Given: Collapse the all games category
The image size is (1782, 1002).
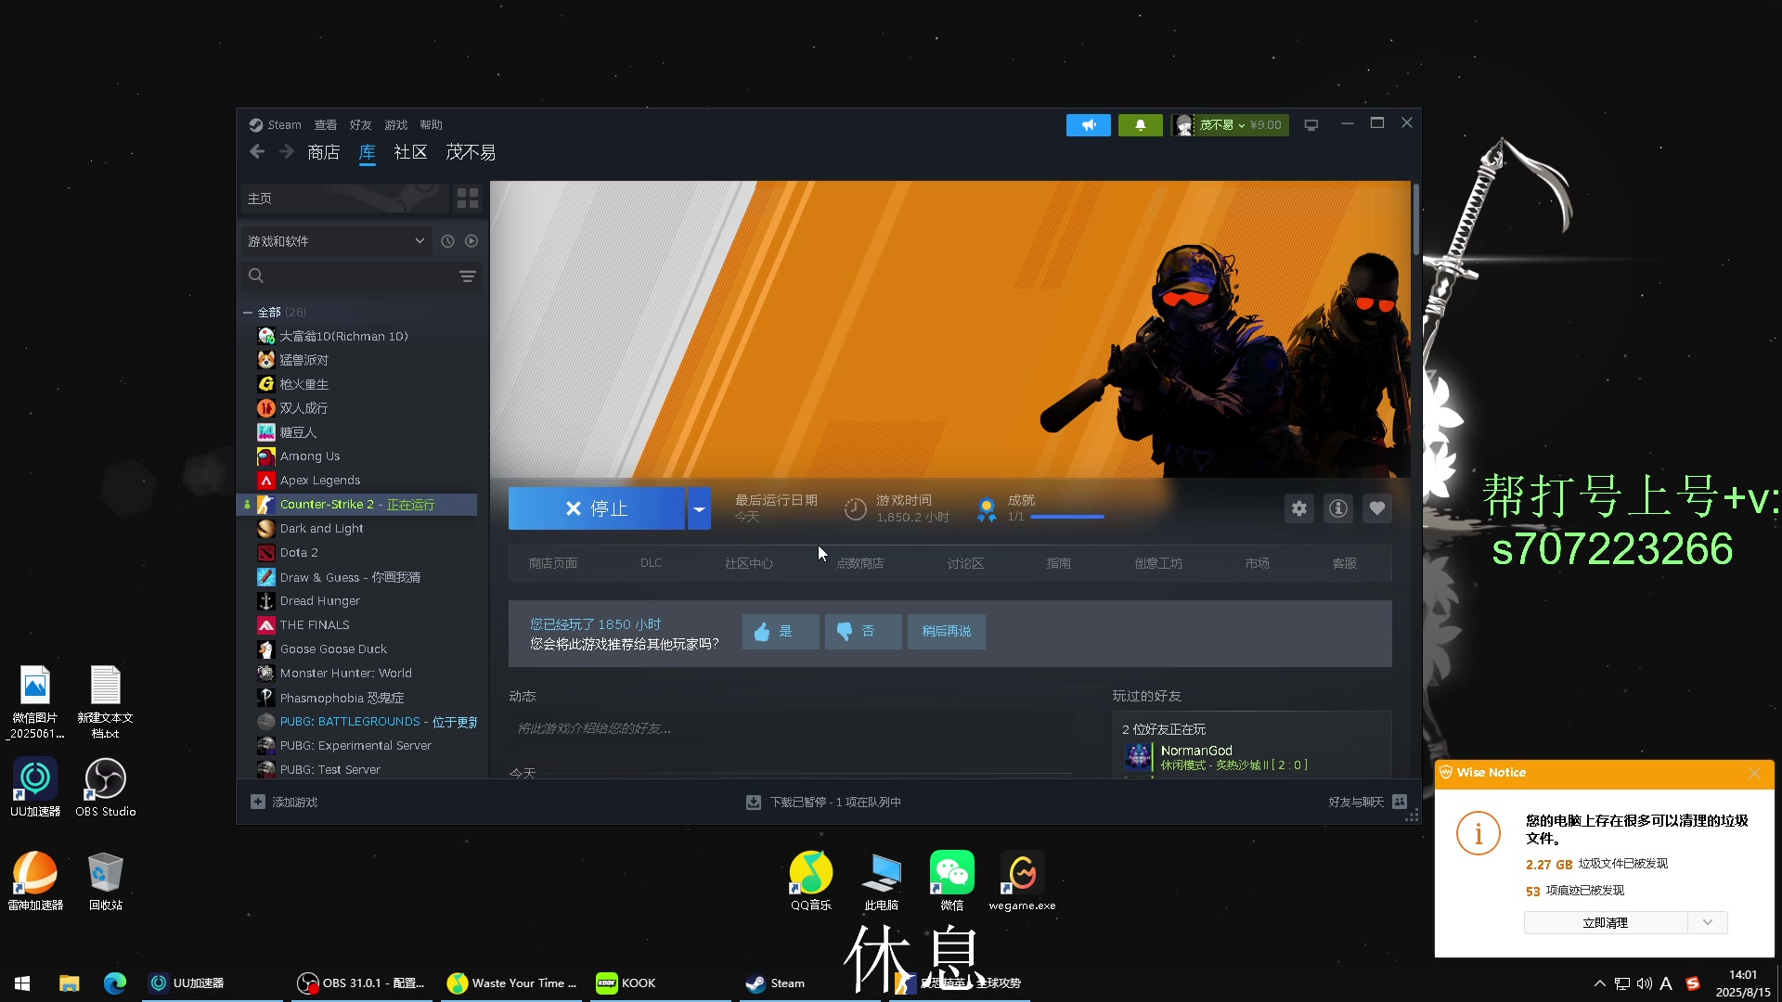Looking at the screenshot, I should [248, 313].
